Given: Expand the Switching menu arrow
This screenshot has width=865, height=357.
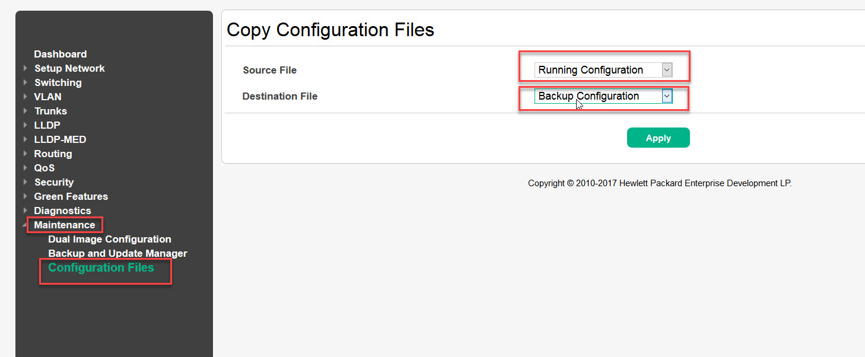Looking at the screenshot, I should click(25, 82).
